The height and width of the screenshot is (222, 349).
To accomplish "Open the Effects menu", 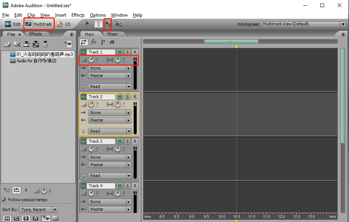I will (78, 15).
